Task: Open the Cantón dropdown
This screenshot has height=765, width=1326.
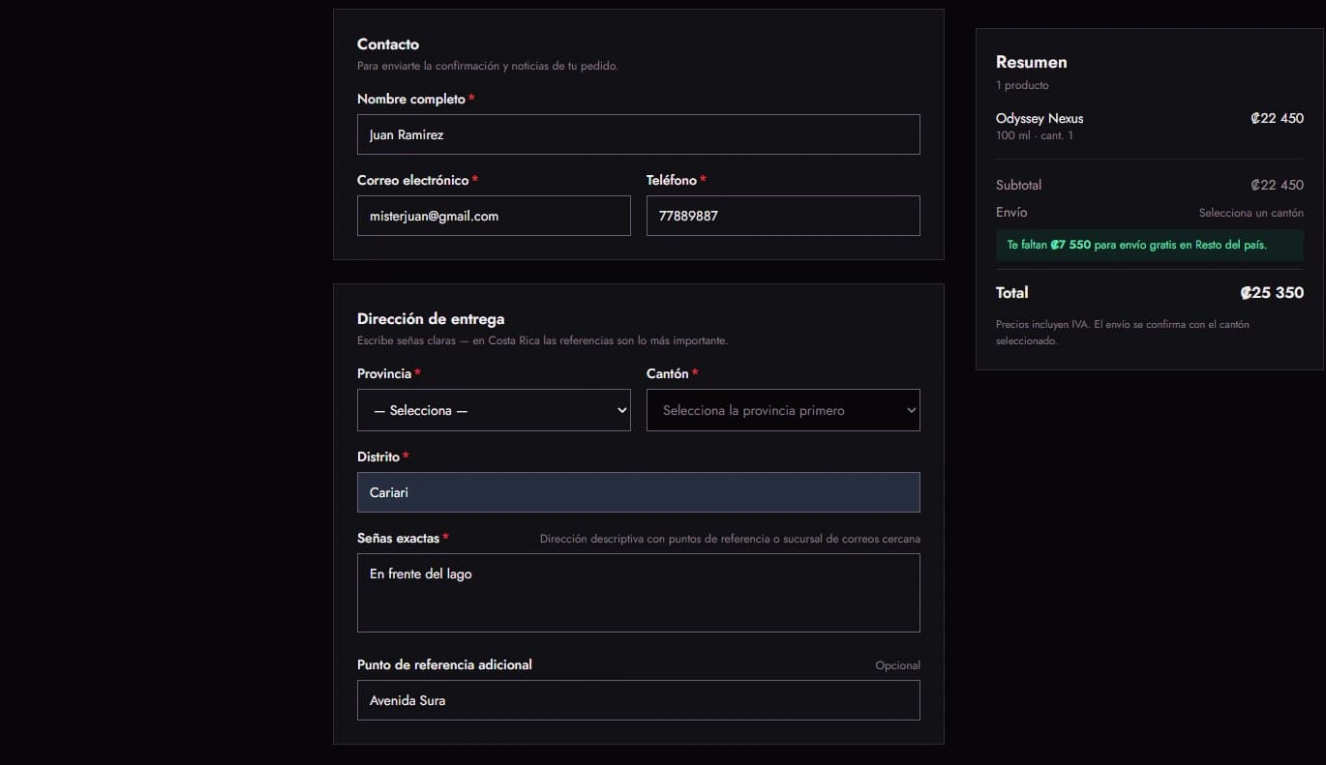Action: tap(783, 410)
